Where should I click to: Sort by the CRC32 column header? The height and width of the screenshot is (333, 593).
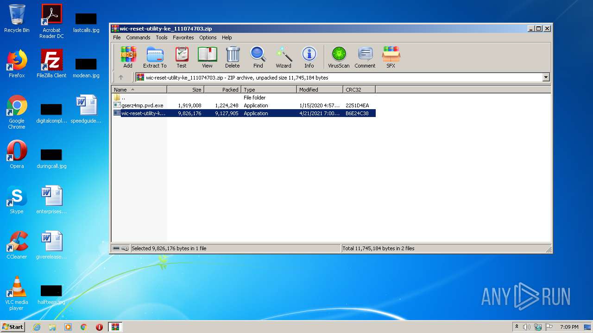360,90
